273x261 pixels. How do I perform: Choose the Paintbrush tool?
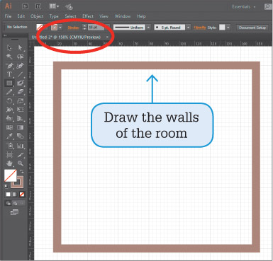coord(21,83)
